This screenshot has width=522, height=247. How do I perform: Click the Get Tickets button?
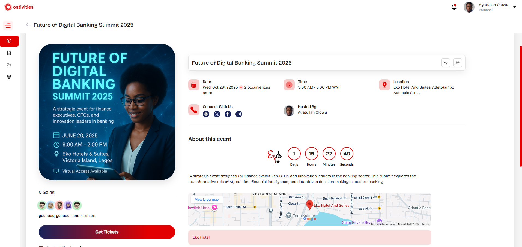(107, 232)
